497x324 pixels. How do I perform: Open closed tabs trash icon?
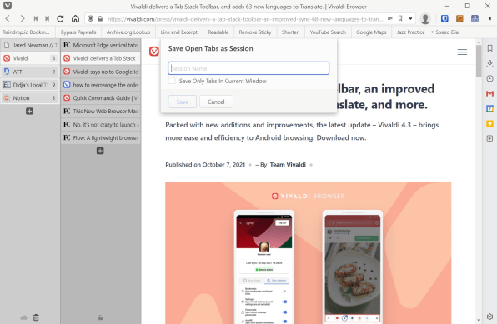(36, 317)
